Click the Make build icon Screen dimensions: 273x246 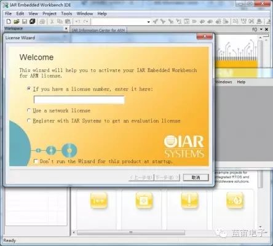[243, 22]
